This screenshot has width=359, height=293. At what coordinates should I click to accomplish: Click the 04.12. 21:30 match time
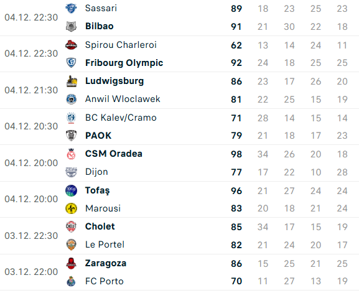point(31,90)
